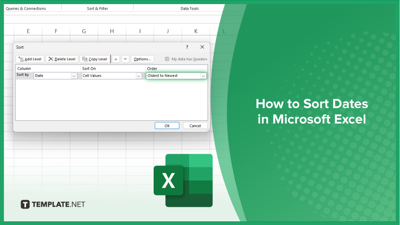Viewport: 400px width, 225px height.
Task: Expand the Sort by Date column dropdown
Action: pyautogui.click(x=74, y=76)
